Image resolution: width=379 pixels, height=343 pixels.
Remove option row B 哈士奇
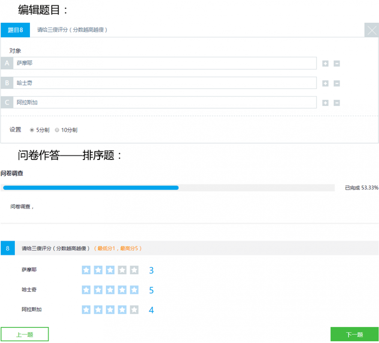click(x=337, y=83)
